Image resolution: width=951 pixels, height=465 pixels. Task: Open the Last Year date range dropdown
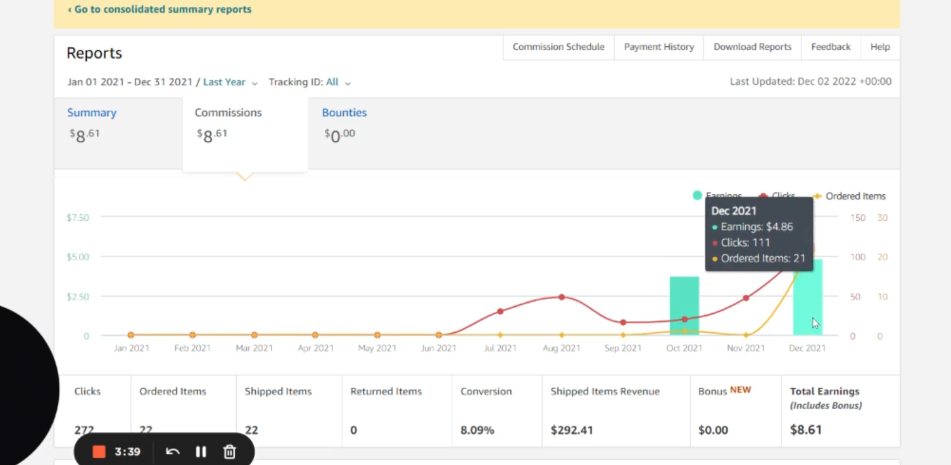(x=230, y=82)
